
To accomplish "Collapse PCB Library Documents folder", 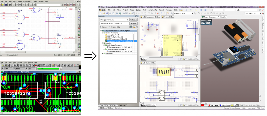I will click(x=104, y=45).
